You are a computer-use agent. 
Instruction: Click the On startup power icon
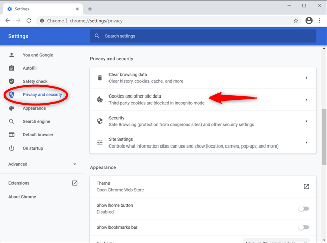(x=12, y=148)
